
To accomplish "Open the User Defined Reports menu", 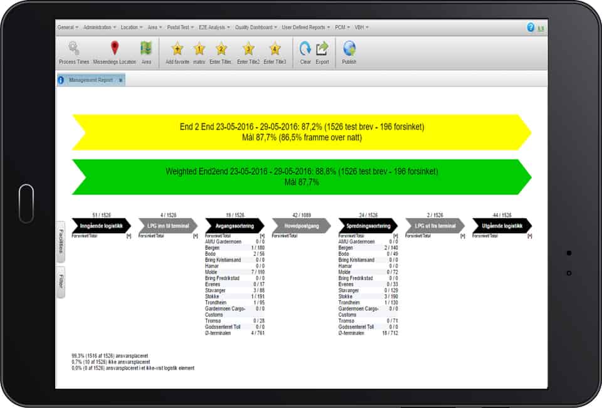I will click(x=305, y=27).
